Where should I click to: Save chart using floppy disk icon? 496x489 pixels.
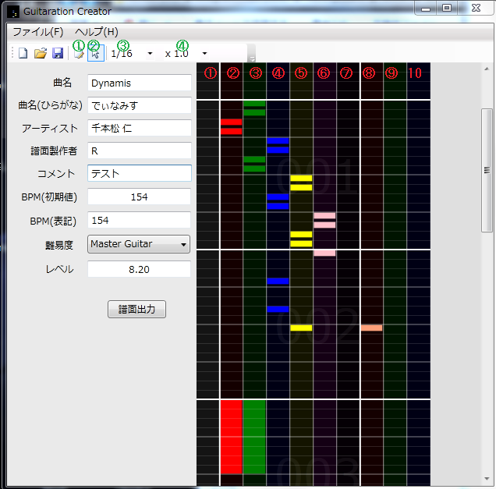pos(58,53)
